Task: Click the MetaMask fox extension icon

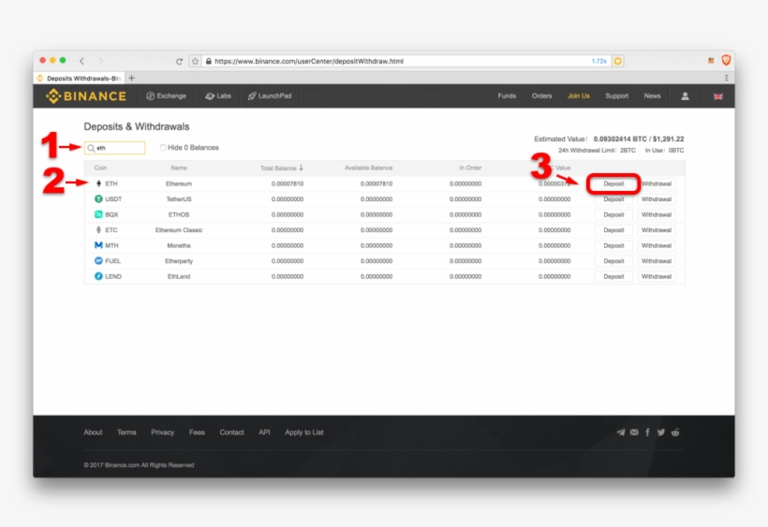Action: pyautogui.click(x=711, y=61)
